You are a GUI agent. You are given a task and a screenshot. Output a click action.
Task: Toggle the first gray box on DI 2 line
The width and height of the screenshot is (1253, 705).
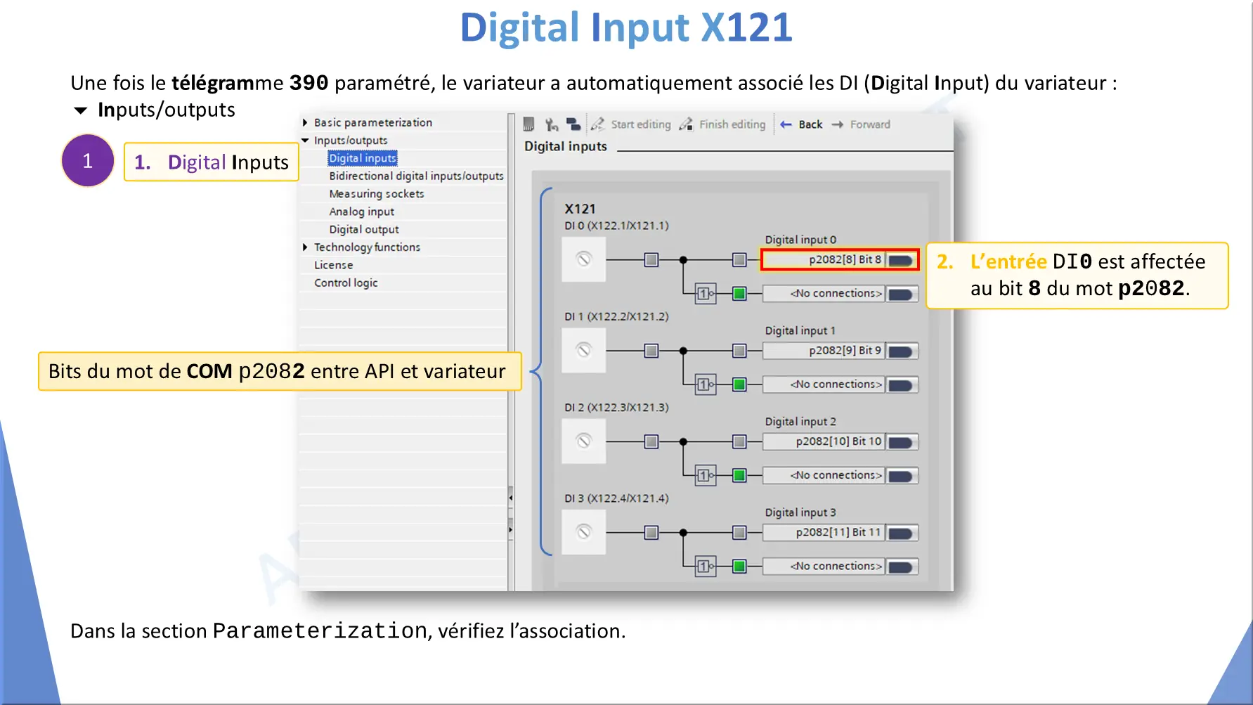[x=651, y=442]
